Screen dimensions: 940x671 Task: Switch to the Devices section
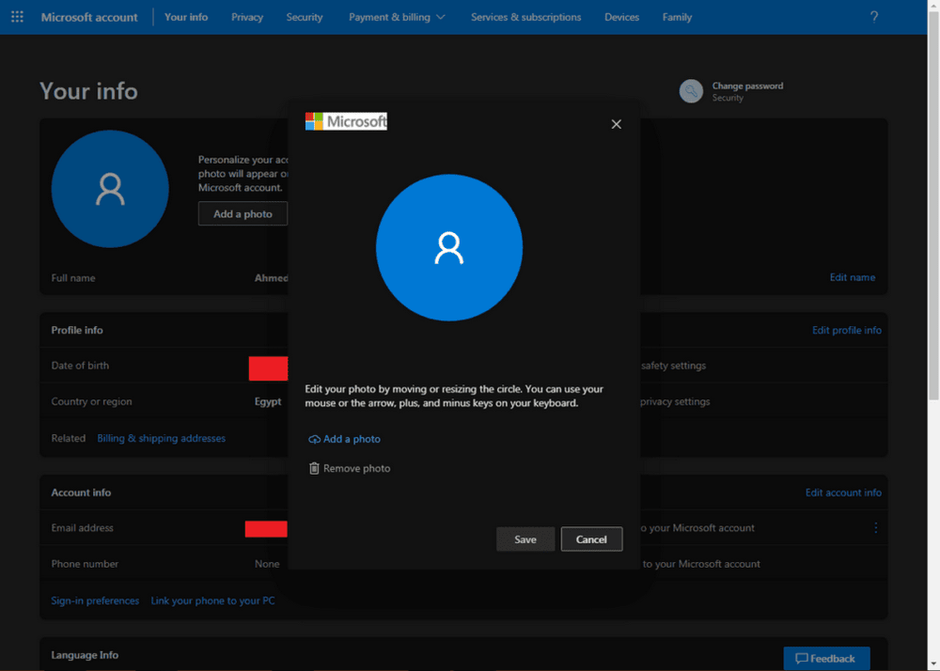(621, 16)
